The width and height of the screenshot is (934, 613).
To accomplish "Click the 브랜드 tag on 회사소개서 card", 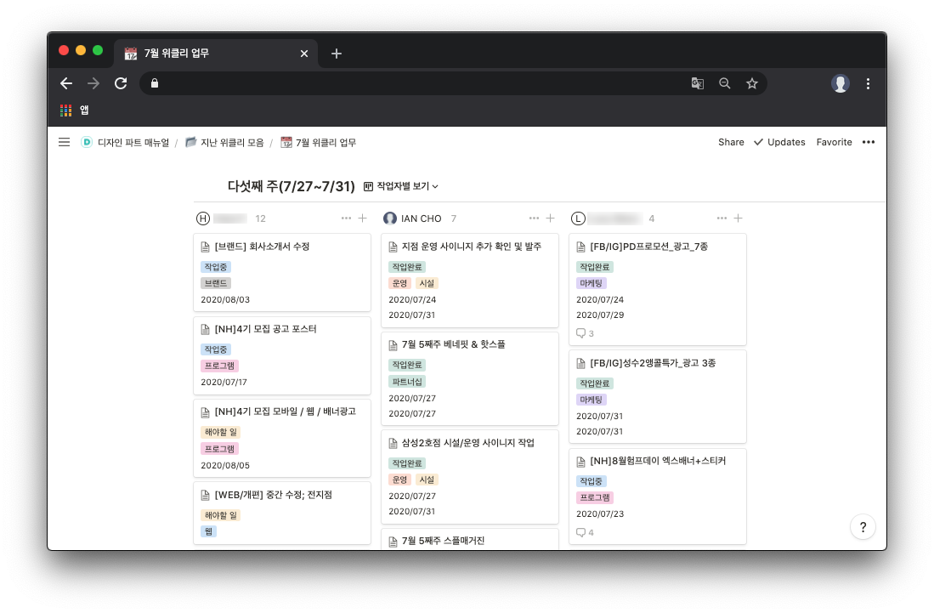I will click(216, 284).
